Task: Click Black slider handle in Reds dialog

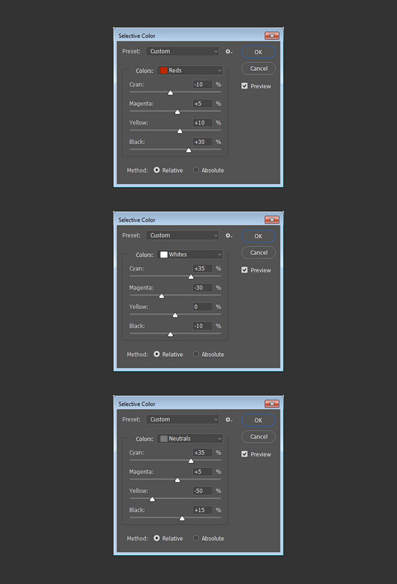Action: (189, 150)
